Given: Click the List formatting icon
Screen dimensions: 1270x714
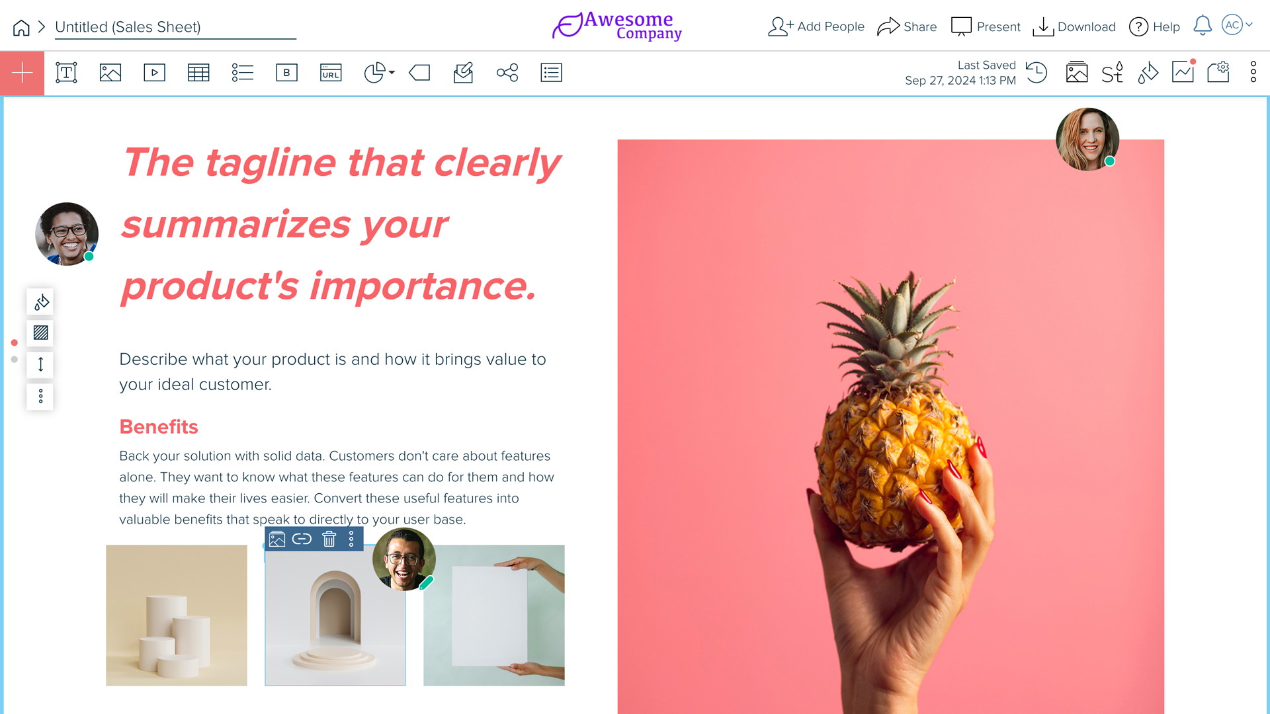Looking at the screenshot, I should click(243, 72).
